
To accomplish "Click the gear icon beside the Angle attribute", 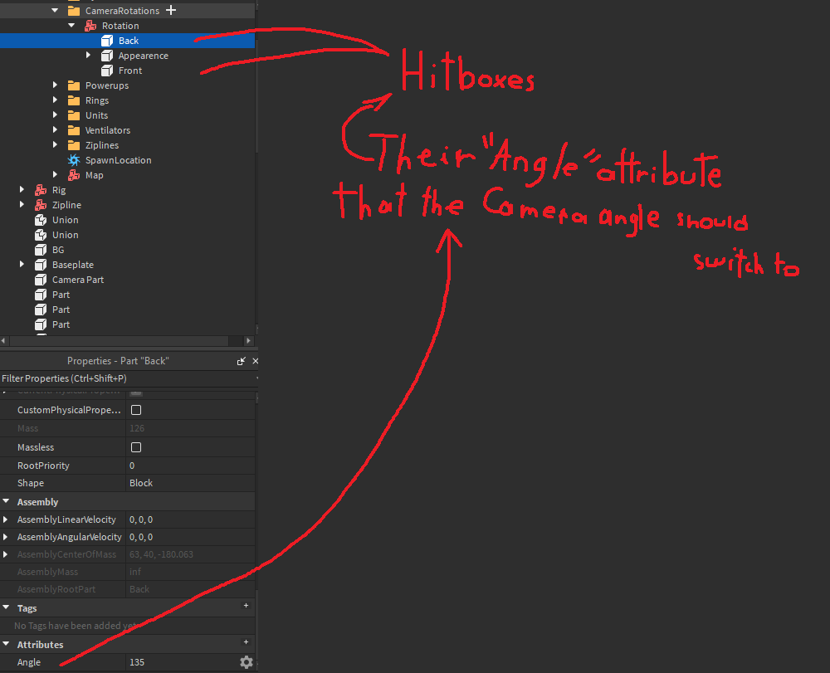I will (x=247, y=662).
